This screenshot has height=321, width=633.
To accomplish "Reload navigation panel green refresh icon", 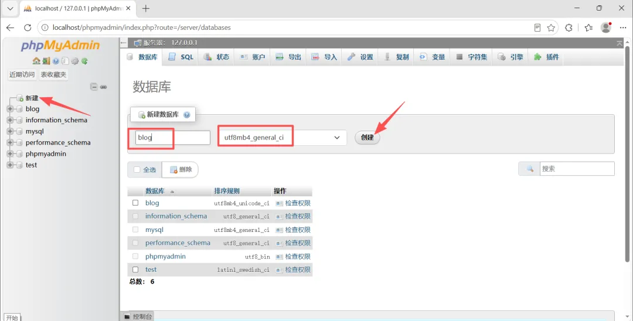I will pos(84,62).
